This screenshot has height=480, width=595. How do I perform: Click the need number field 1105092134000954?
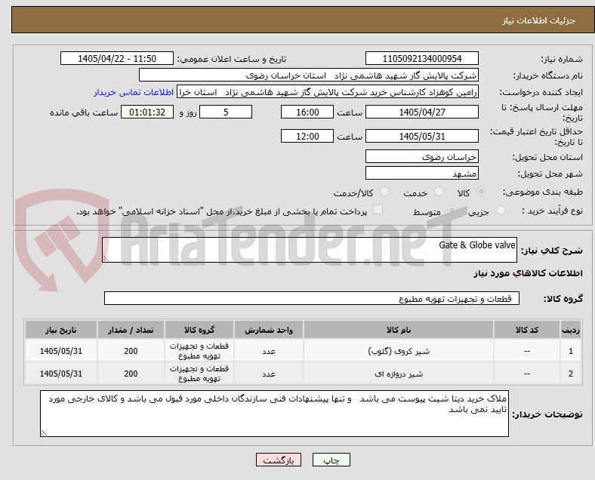(421, 58)
